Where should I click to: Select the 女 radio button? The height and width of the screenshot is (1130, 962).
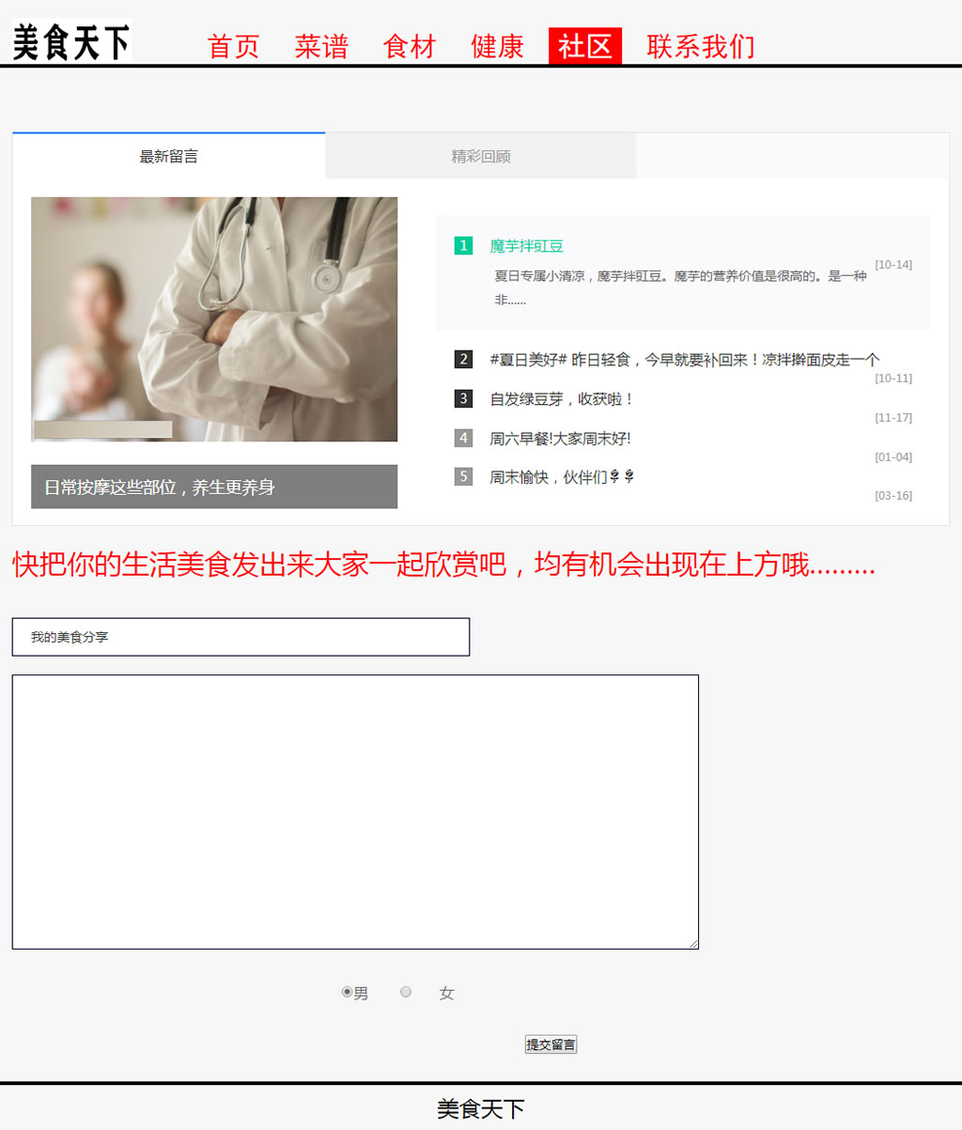pyautogui.click(x=406, y=992)
